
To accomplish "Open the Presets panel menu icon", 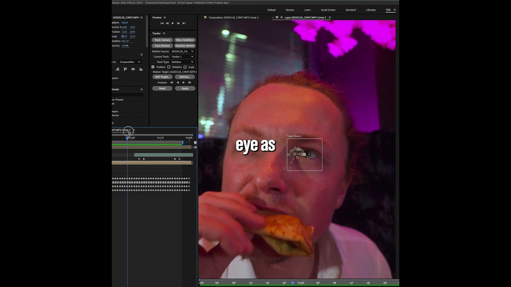I will pos(141,89).
